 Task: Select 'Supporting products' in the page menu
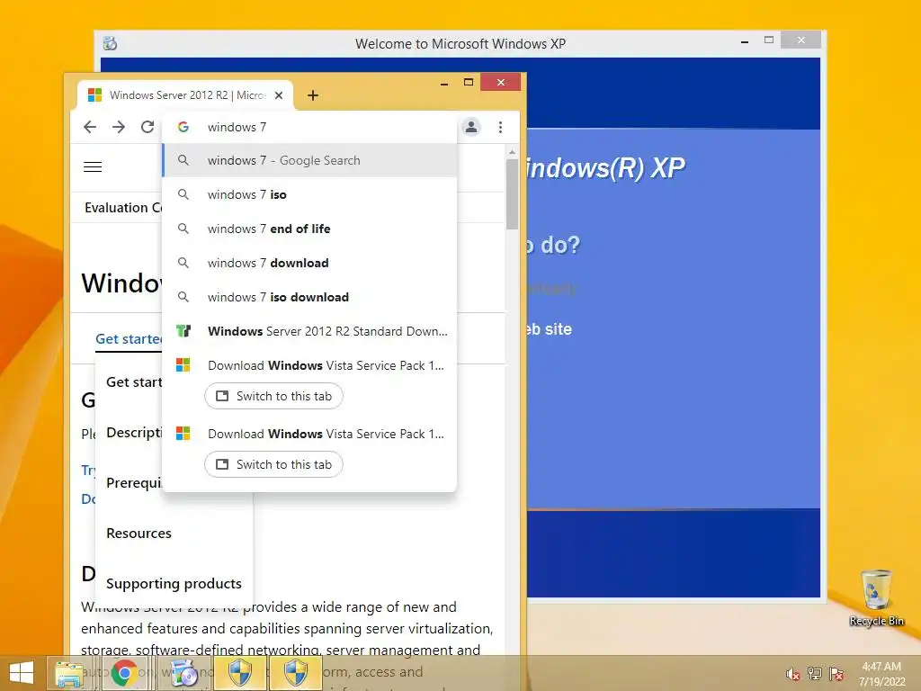(174, 583)
